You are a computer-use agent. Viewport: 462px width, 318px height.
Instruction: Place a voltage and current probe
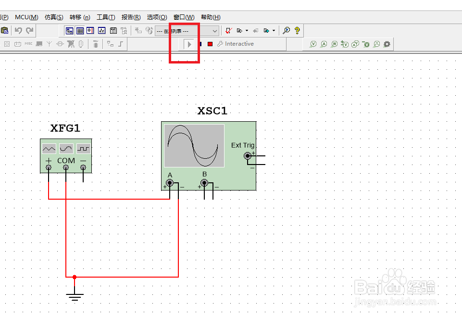pyautogui.click(x=355, y=44)
